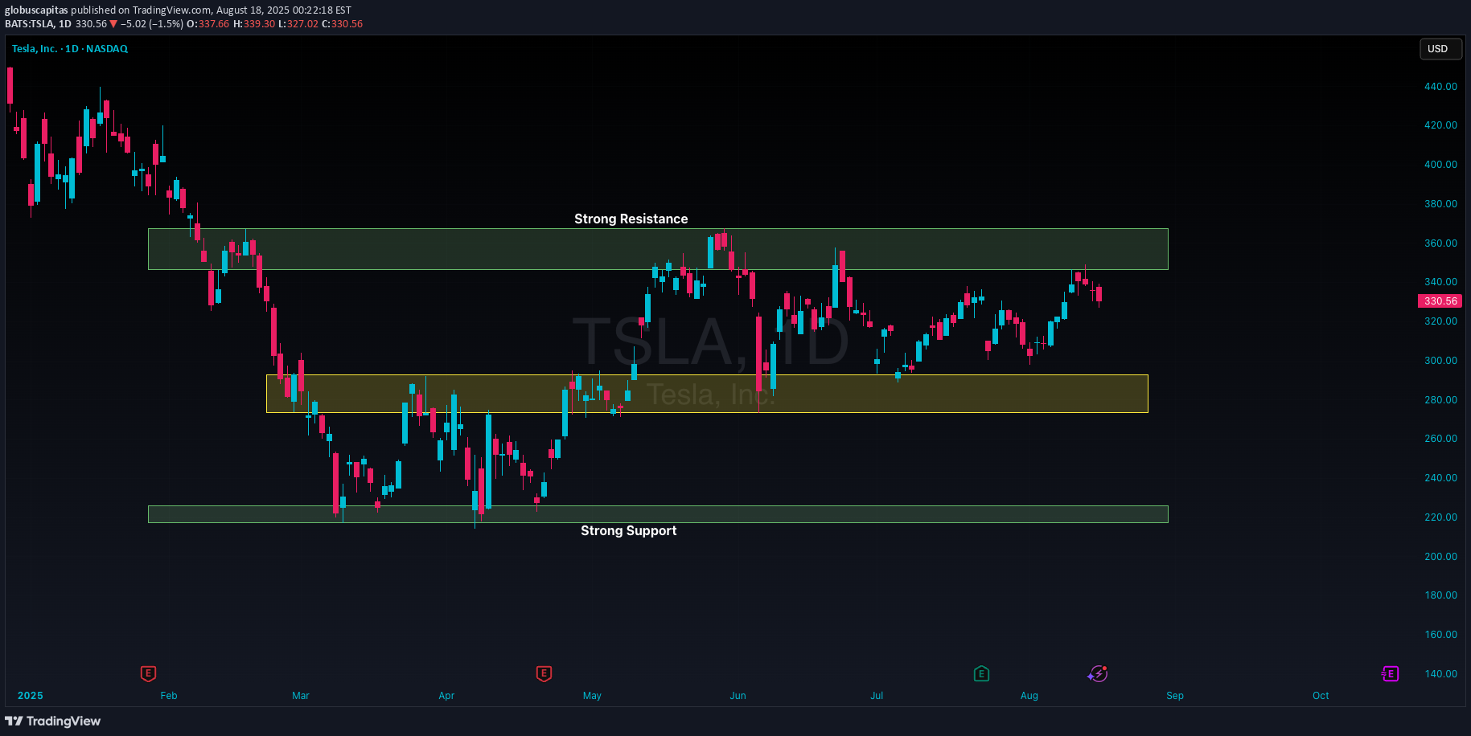This screenshot has height=736, width=1471.
Task: Click the red earnings marker before May
Action: pos(544,673)
